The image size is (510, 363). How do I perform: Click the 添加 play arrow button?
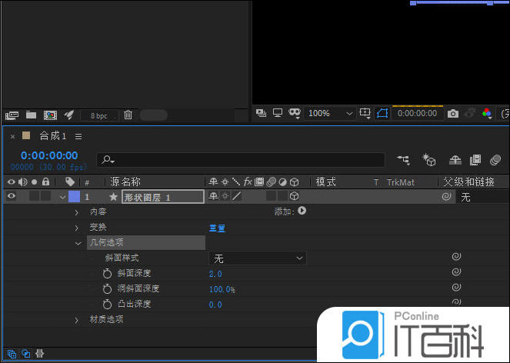[302, 211]
